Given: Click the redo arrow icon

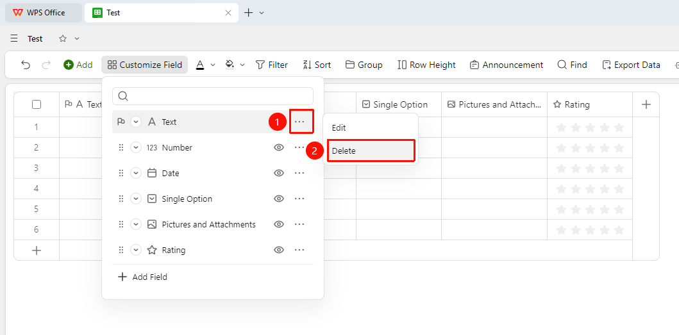Looking at the screenshot, I should (46, 65).
